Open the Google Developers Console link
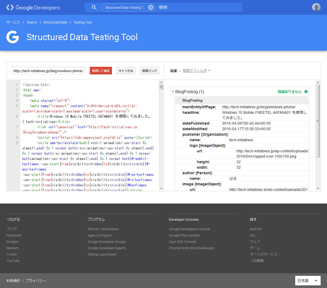 click(x=190, y=229)
